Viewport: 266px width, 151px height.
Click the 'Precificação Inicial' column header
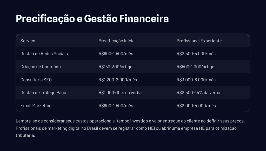[117, 41]
